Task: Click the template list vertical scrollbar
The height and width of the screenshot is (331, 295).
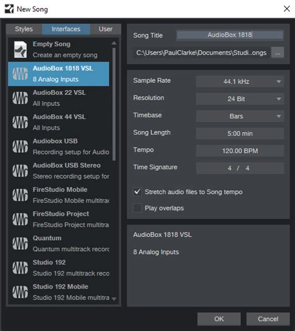Action: [114, 105]
